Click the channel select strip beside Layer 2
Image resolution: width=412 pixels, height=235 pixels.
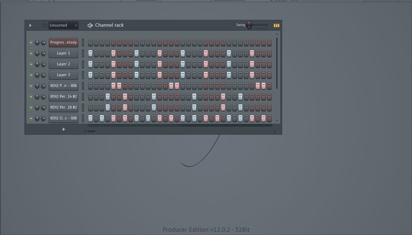click(83, 64)
